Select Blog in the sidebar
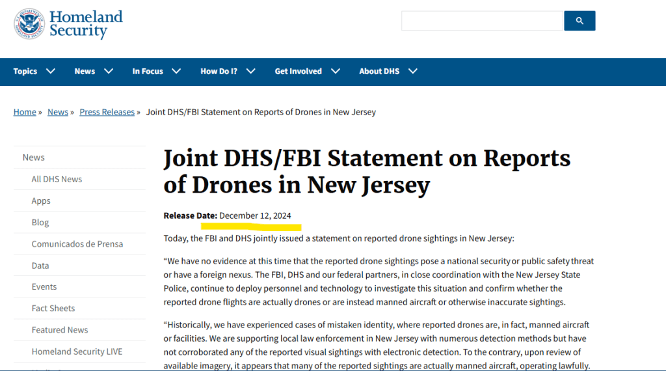 (x=40, y=222)
